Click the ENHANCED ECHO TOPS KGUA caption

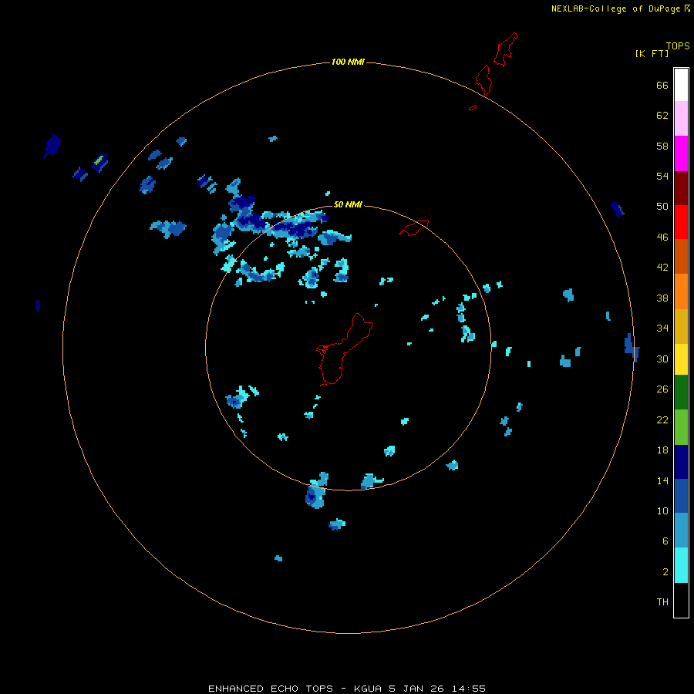[347, 689]
